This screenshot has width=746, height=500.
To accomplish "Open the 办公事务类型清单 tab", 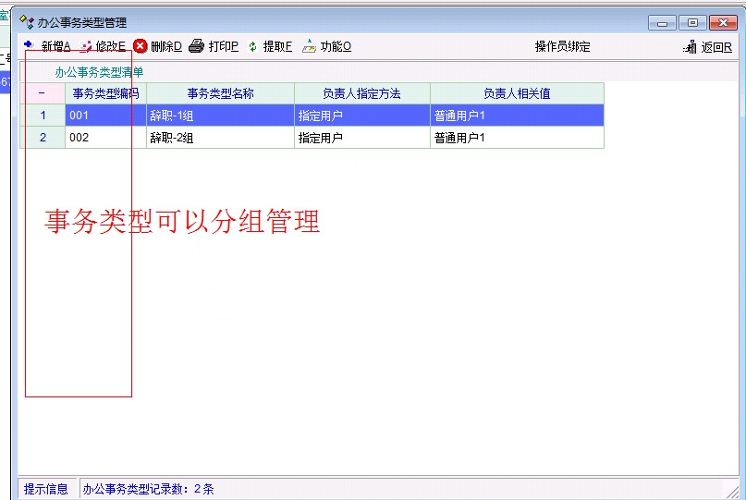I will (99, 71).
